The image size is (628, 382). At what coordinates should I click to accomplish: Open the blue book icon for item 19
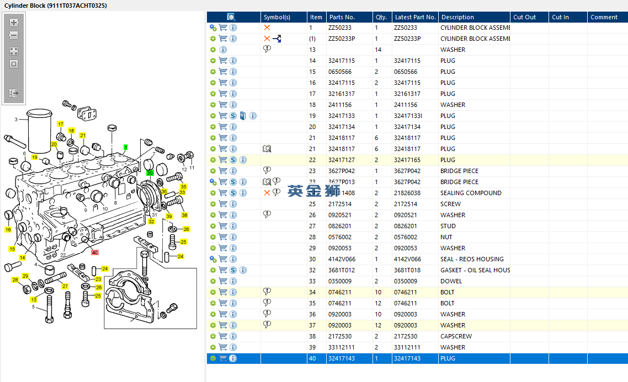243,116
